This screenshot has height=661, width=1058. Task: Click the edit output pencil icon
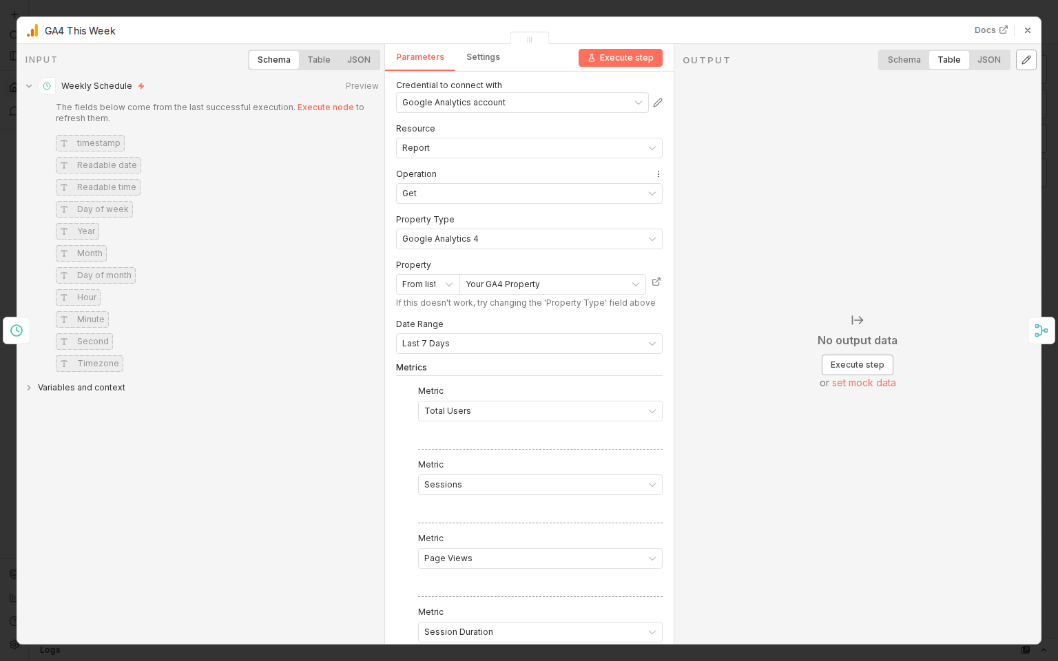click(x=1026, y=60)
